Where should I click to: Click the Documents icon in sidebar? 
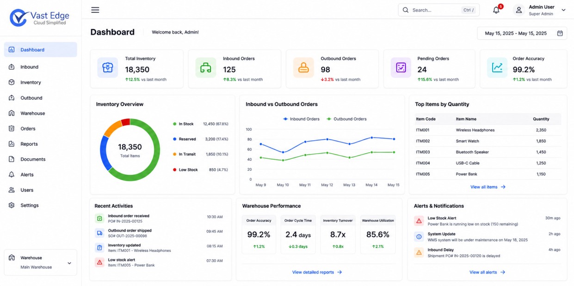[12, 159]
